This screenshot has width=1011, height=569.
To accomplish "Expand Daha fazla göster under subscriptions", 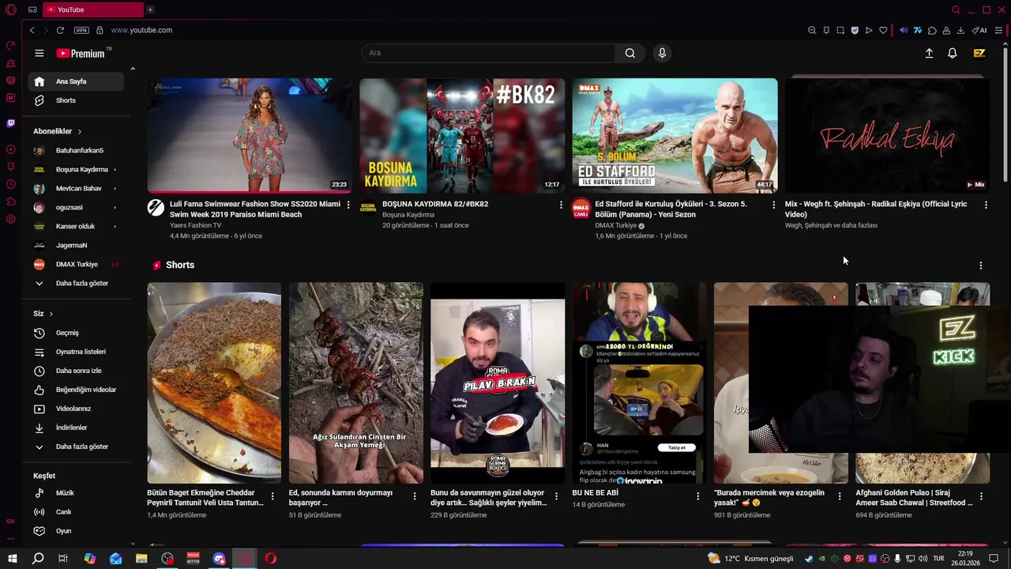I will (77, 283).
